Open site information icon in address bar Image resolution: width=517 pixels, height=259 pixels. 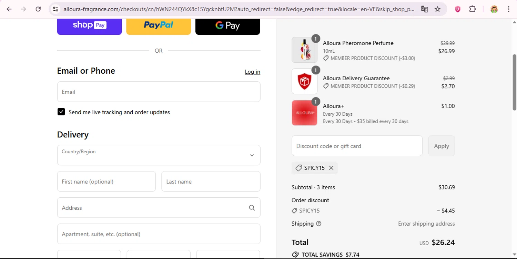click(55, 9)
